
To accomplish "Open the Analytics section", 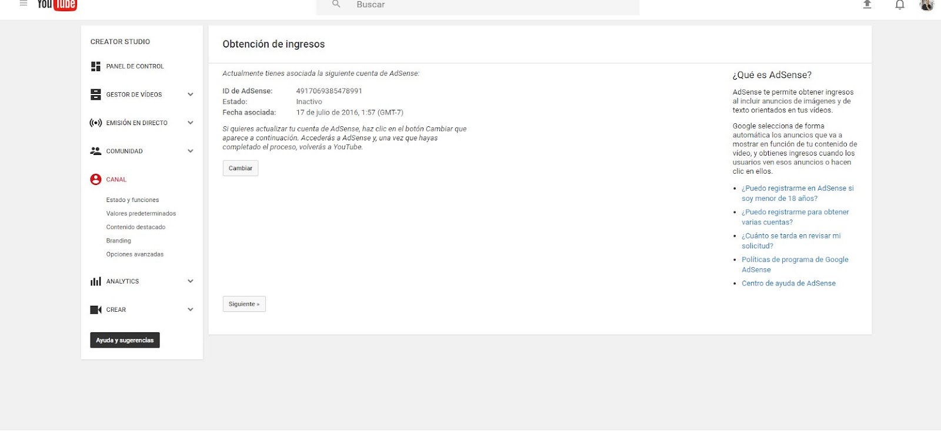I will (x=123, y=282).
